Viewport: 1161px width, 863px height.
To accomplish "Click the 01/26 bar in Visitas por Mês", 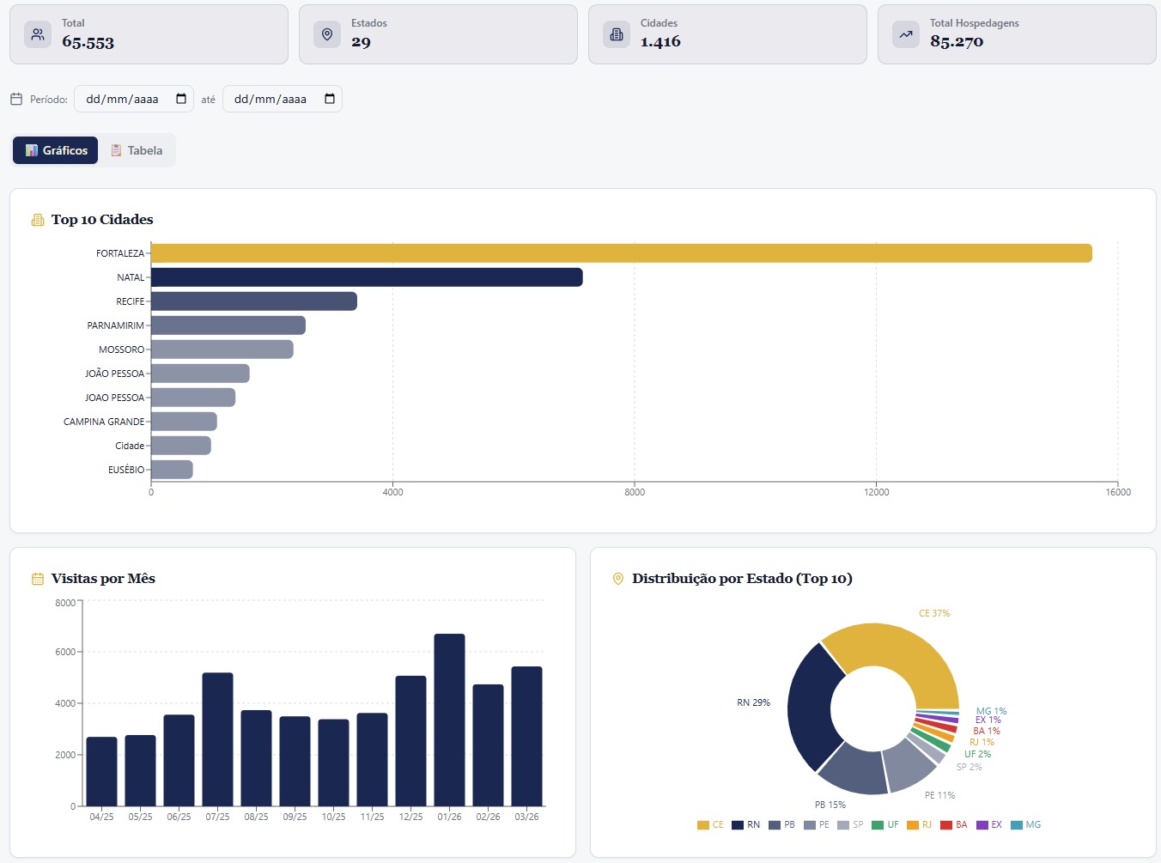I will click(x=449, y=720).
